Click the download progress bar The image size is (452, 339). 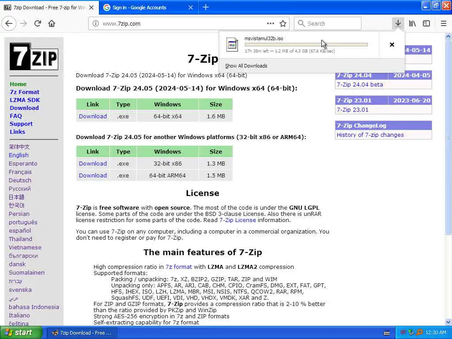click(x=306, y=45)
